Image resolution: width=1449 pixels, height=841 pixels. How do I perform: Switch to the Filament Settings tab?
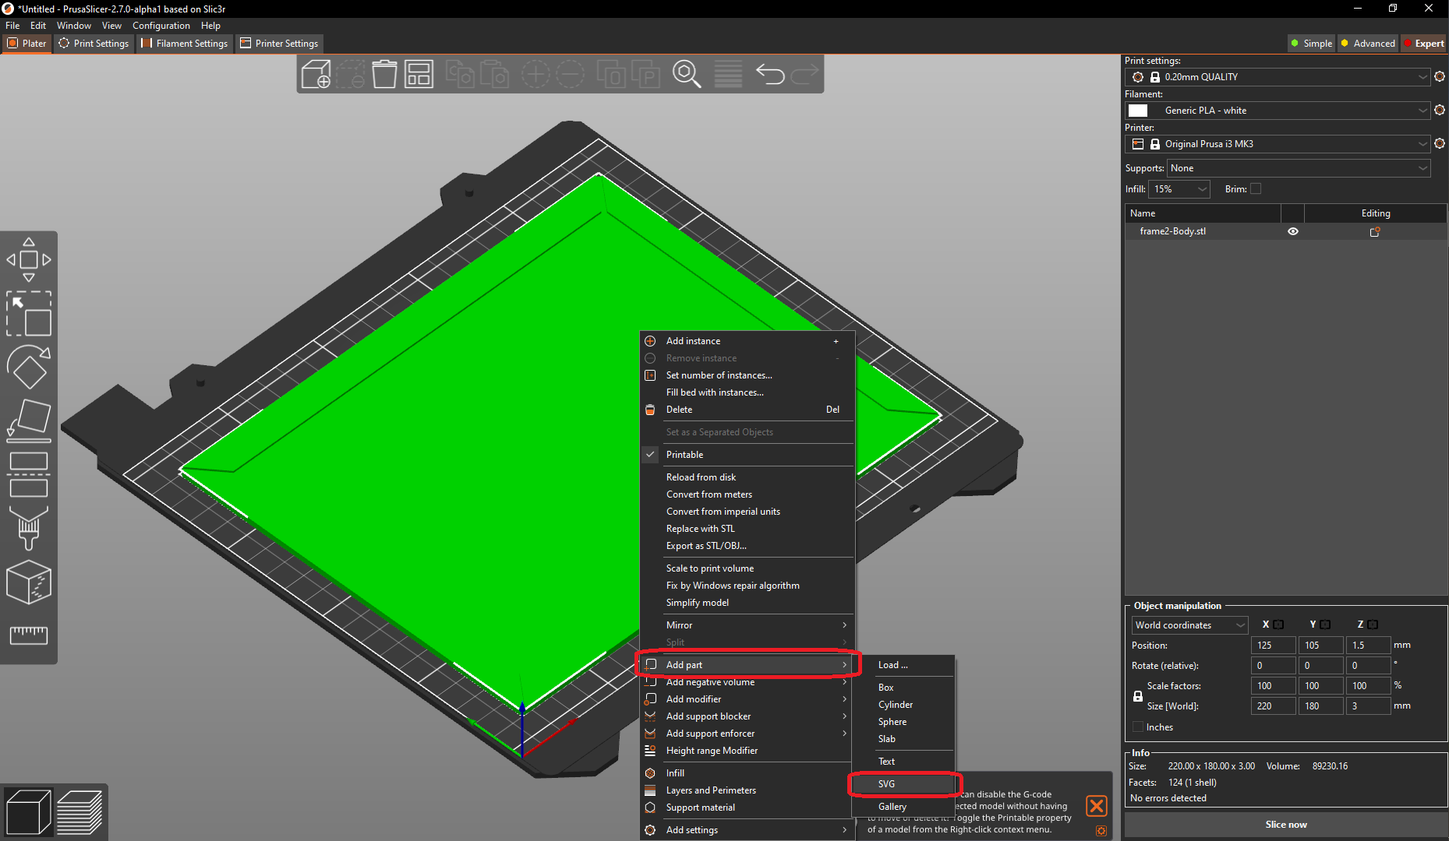[x=185, y=44]
